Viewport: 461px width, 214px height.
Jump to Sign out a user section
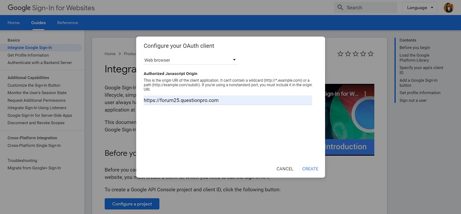tap(413, 100)
